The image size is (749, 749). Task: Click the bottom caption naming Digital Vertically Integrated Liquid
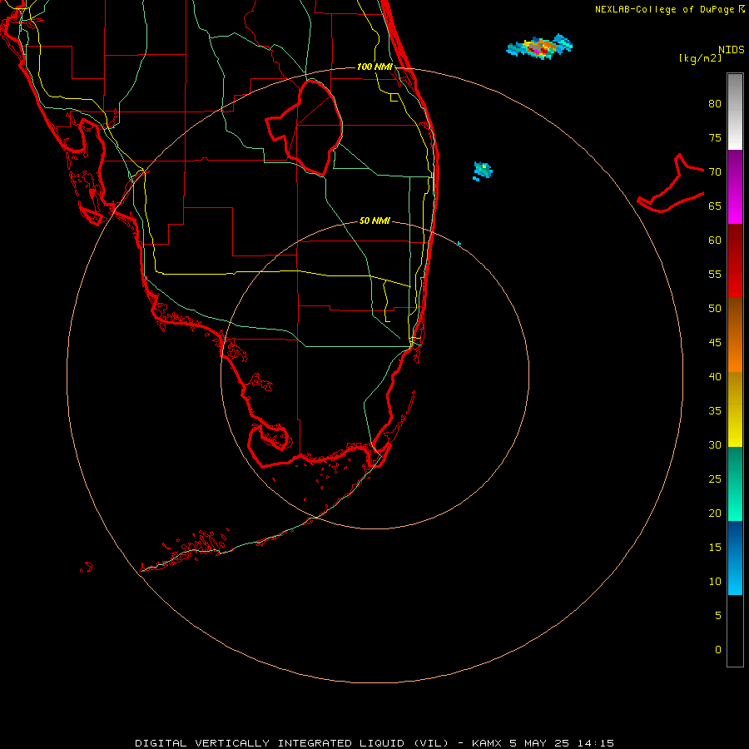(374, 743)
